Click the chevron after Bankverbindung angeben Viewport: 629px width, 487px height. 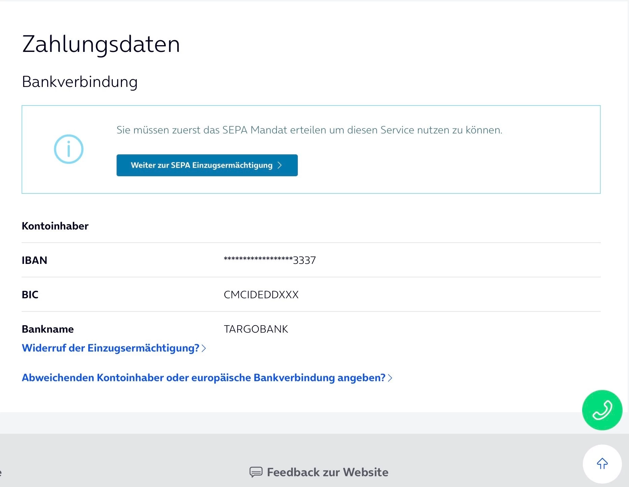(390, 378)
